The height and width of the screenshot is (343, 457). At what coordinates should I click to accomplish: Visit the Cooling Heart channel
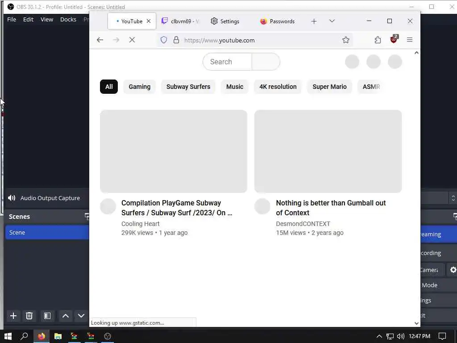point(141,224)
